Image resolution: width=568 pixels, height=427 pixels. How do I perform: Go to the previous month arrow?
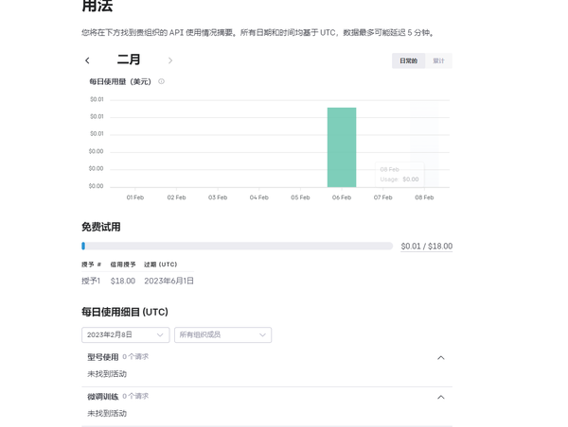(88, 60)
